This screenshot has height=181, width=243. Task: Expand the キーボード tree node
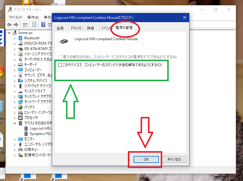[15, 65]
